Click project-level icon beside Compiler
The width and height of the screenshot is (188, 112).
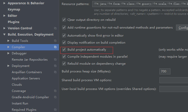click(55, 47)
